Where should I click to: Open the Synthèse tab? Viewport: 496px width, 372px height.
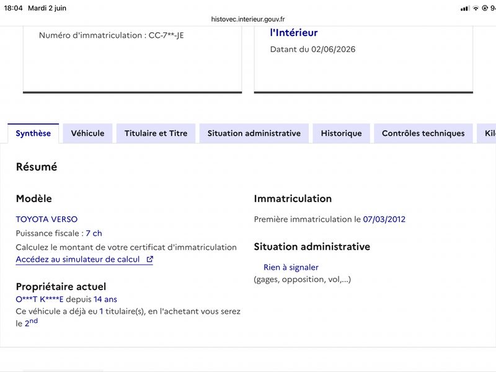(33, 133)
